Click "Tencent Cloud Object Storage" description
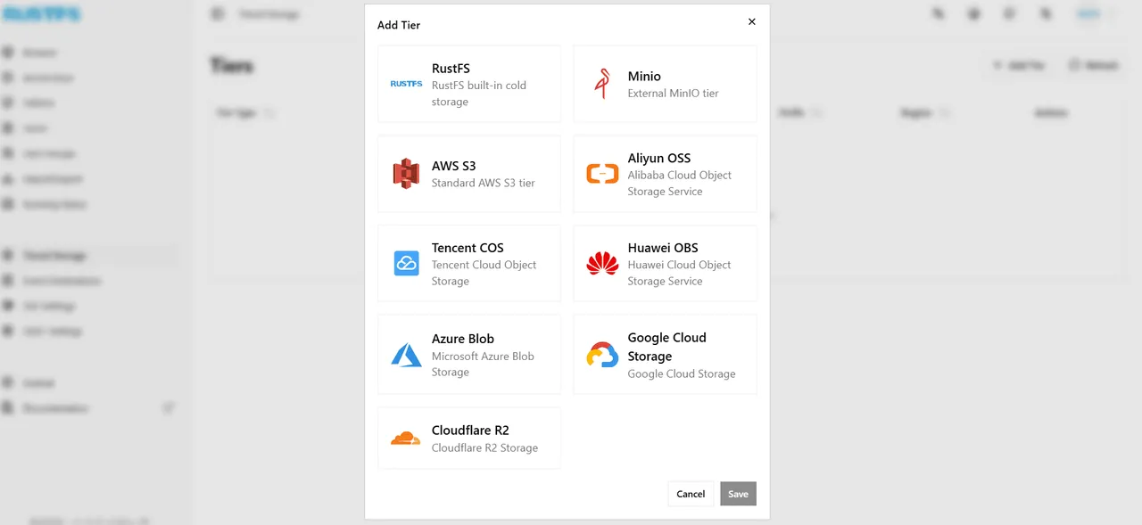Screen dimensions: 1142x525 point(484,273)
